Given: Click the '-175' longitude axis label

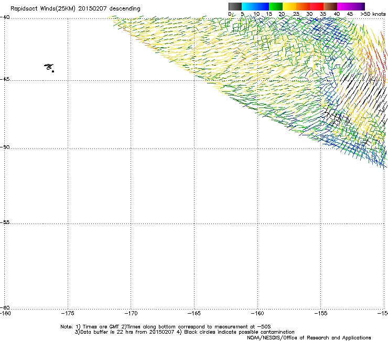Looking at the screenshot, I should pos(68,313).
